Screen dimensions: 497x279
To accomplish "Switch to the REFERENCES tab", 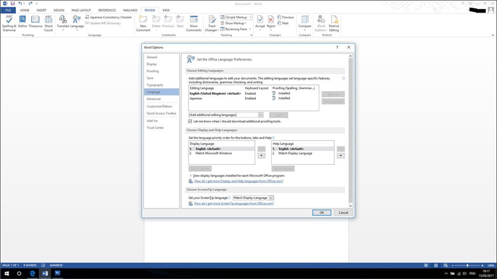I will tap(107, 10).
